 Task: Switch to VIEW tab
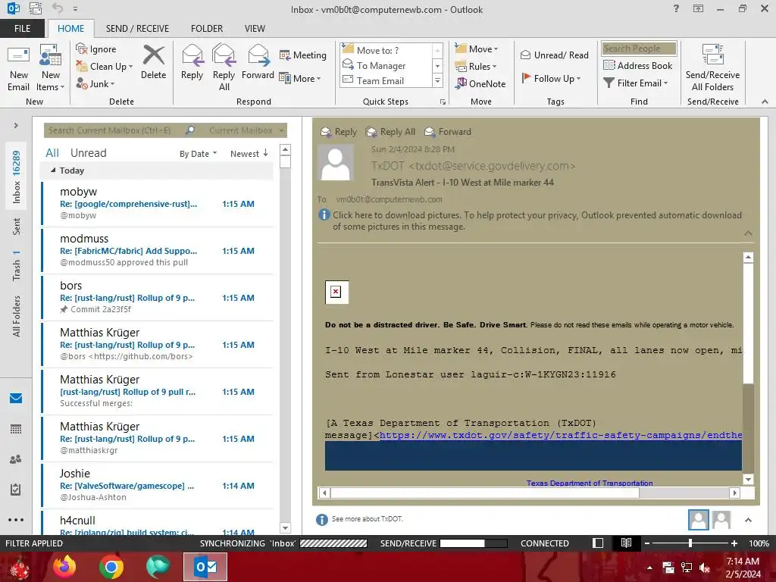(x=255, y=28)
